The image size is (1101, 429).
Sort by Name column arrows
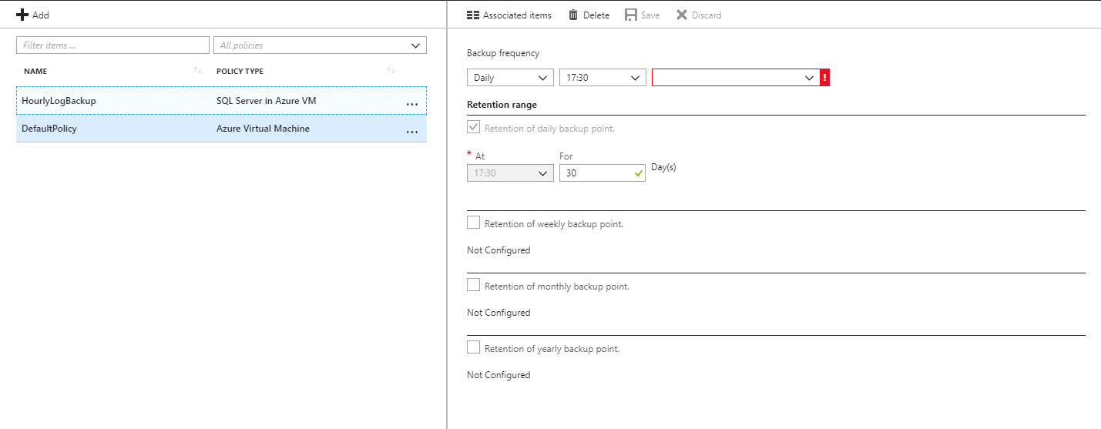(x=198, y=71)
